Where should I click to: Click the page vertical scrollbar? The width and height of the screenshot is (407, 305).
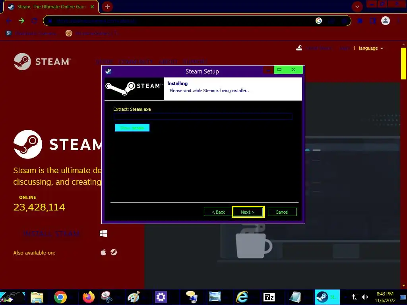[x=403, y=64]
